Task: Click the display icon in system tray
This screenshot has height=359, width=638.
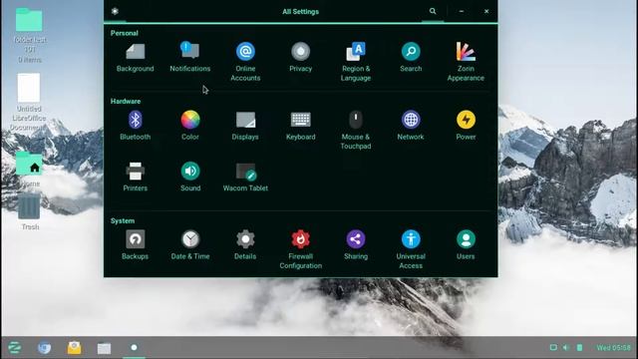Action: (553, 348)
